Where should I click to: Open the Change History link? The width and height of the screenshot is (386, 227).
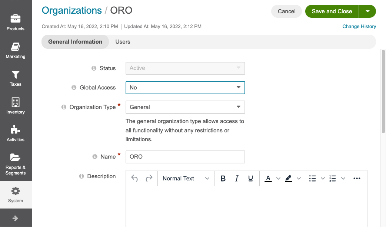359,27
